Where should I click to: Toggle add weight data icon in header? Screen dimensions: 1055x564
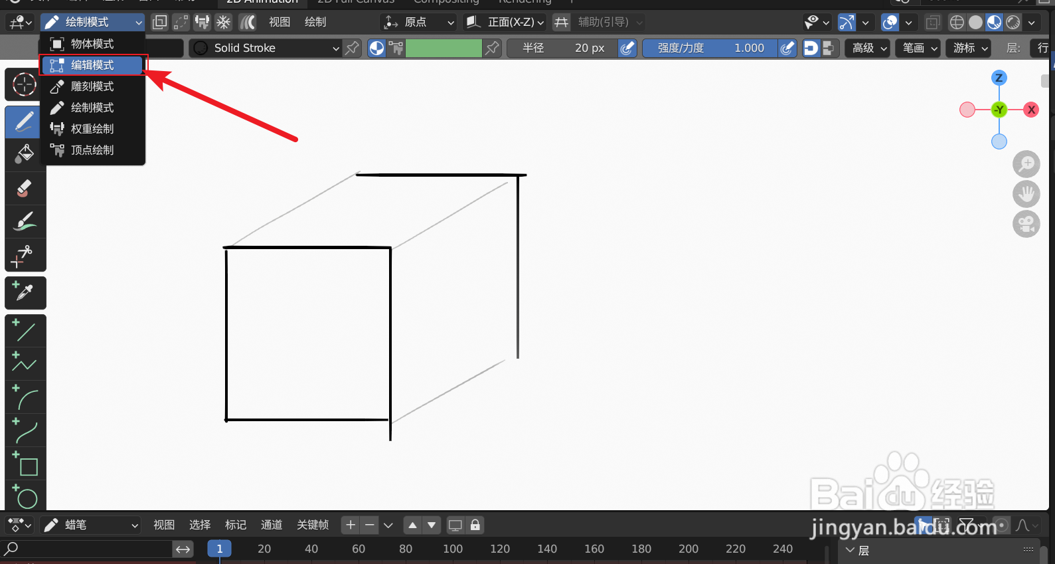[203, 23]
